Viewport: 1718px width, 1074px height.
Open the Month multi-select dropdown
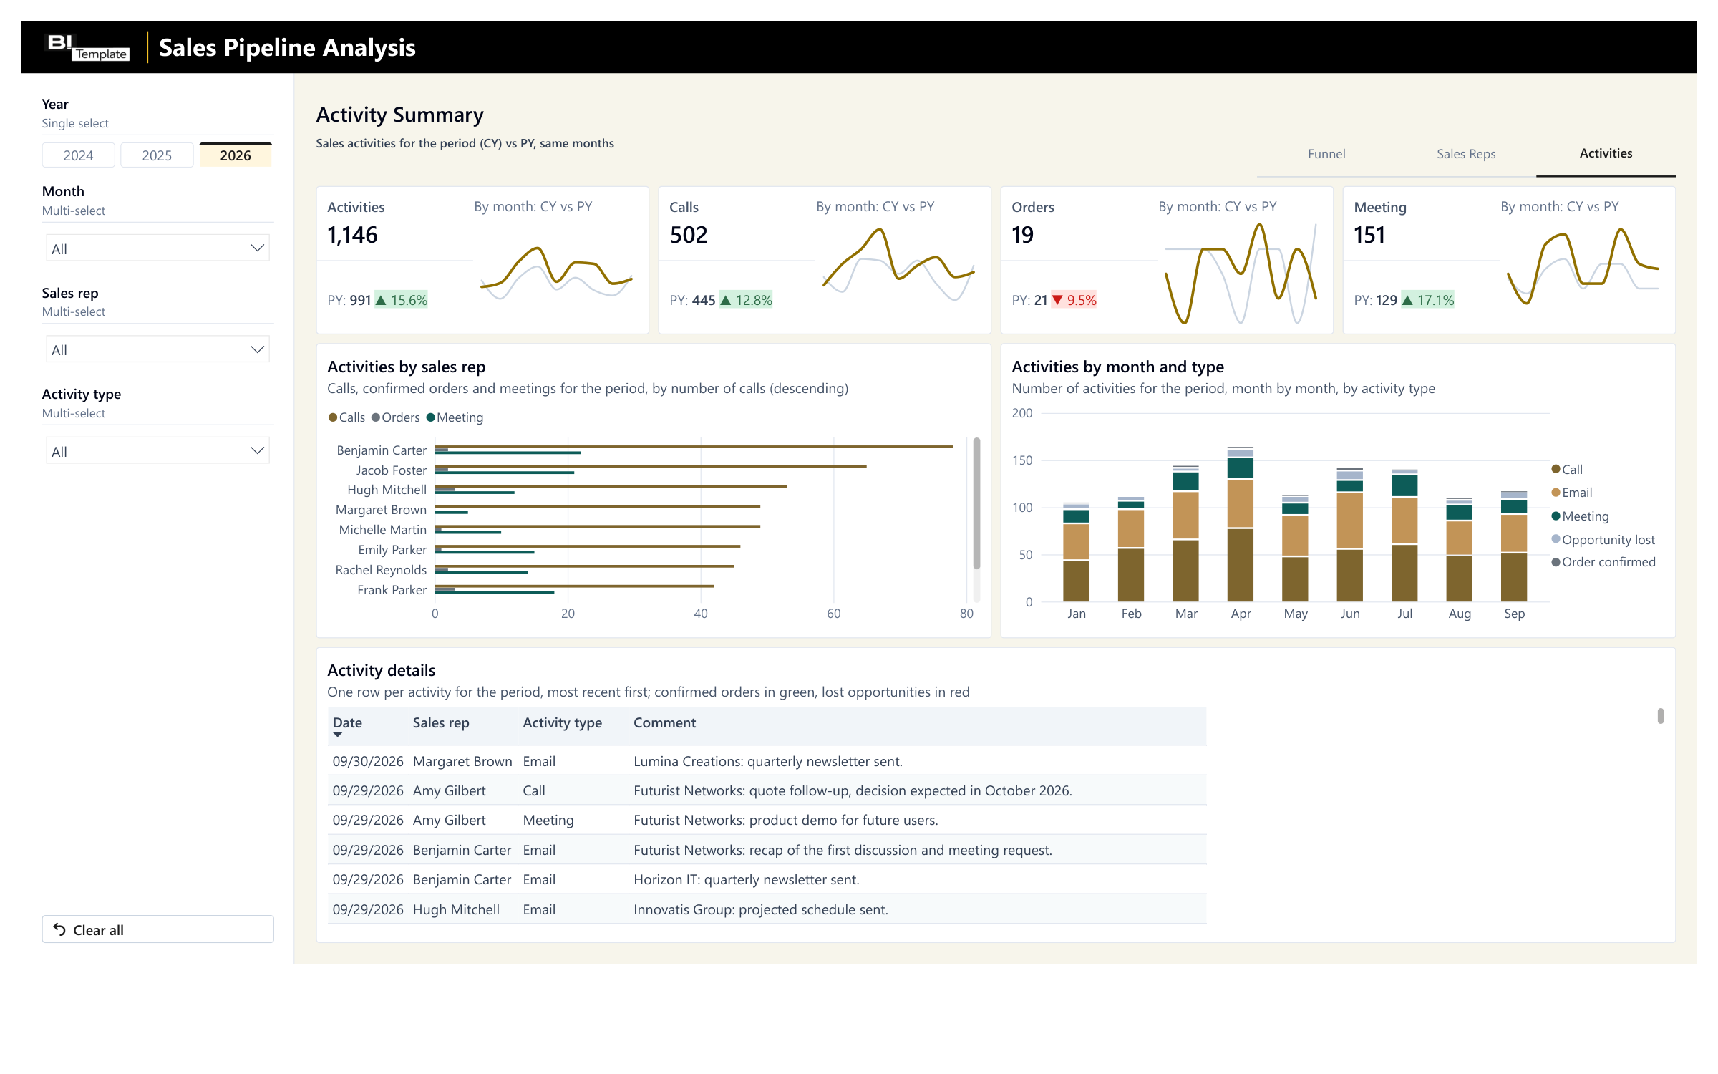tap(157, 248)
